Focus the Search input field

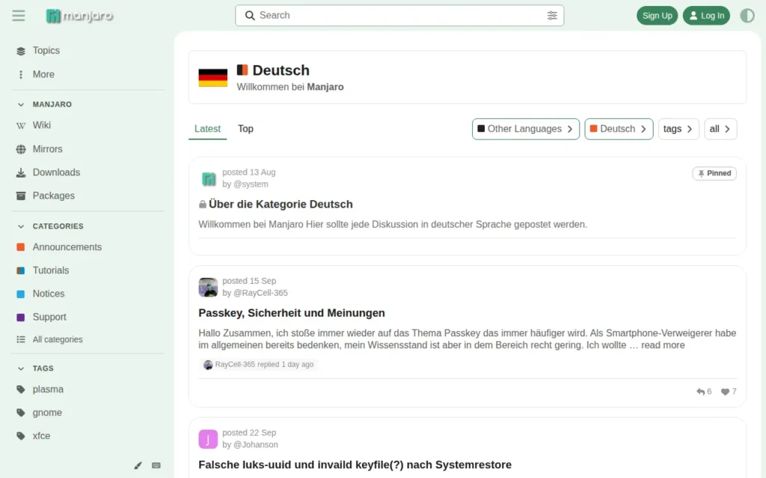tap(399, 16)
